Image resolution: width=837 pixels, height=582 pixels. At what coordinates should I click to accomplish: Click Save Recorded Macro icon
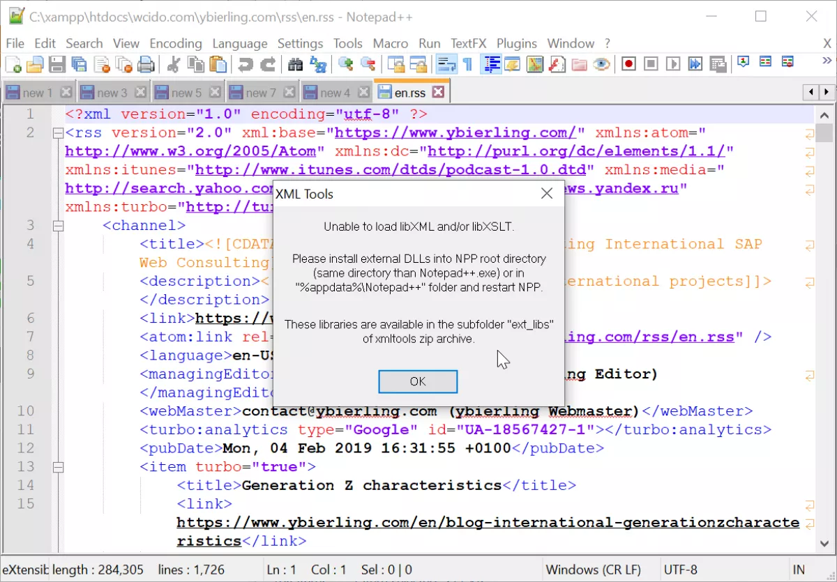(718, 65)
